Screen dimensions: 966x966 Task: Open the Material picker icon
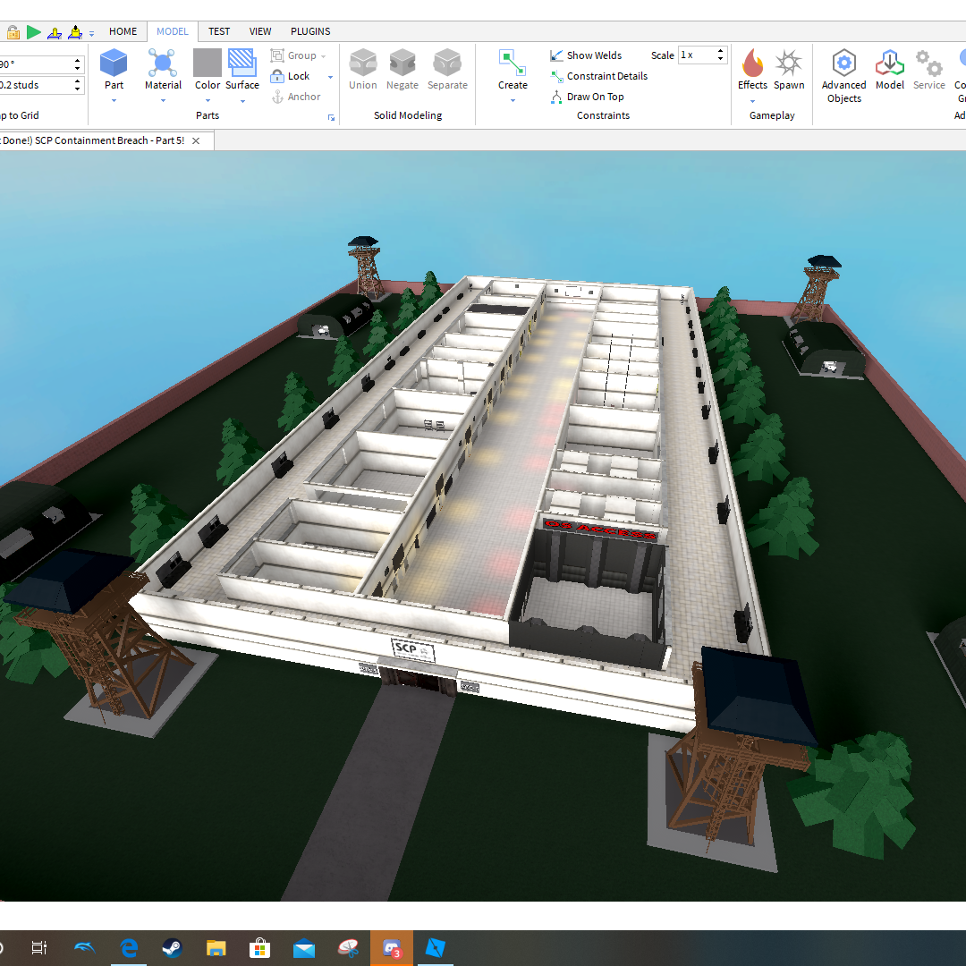(x=163, y=63)
